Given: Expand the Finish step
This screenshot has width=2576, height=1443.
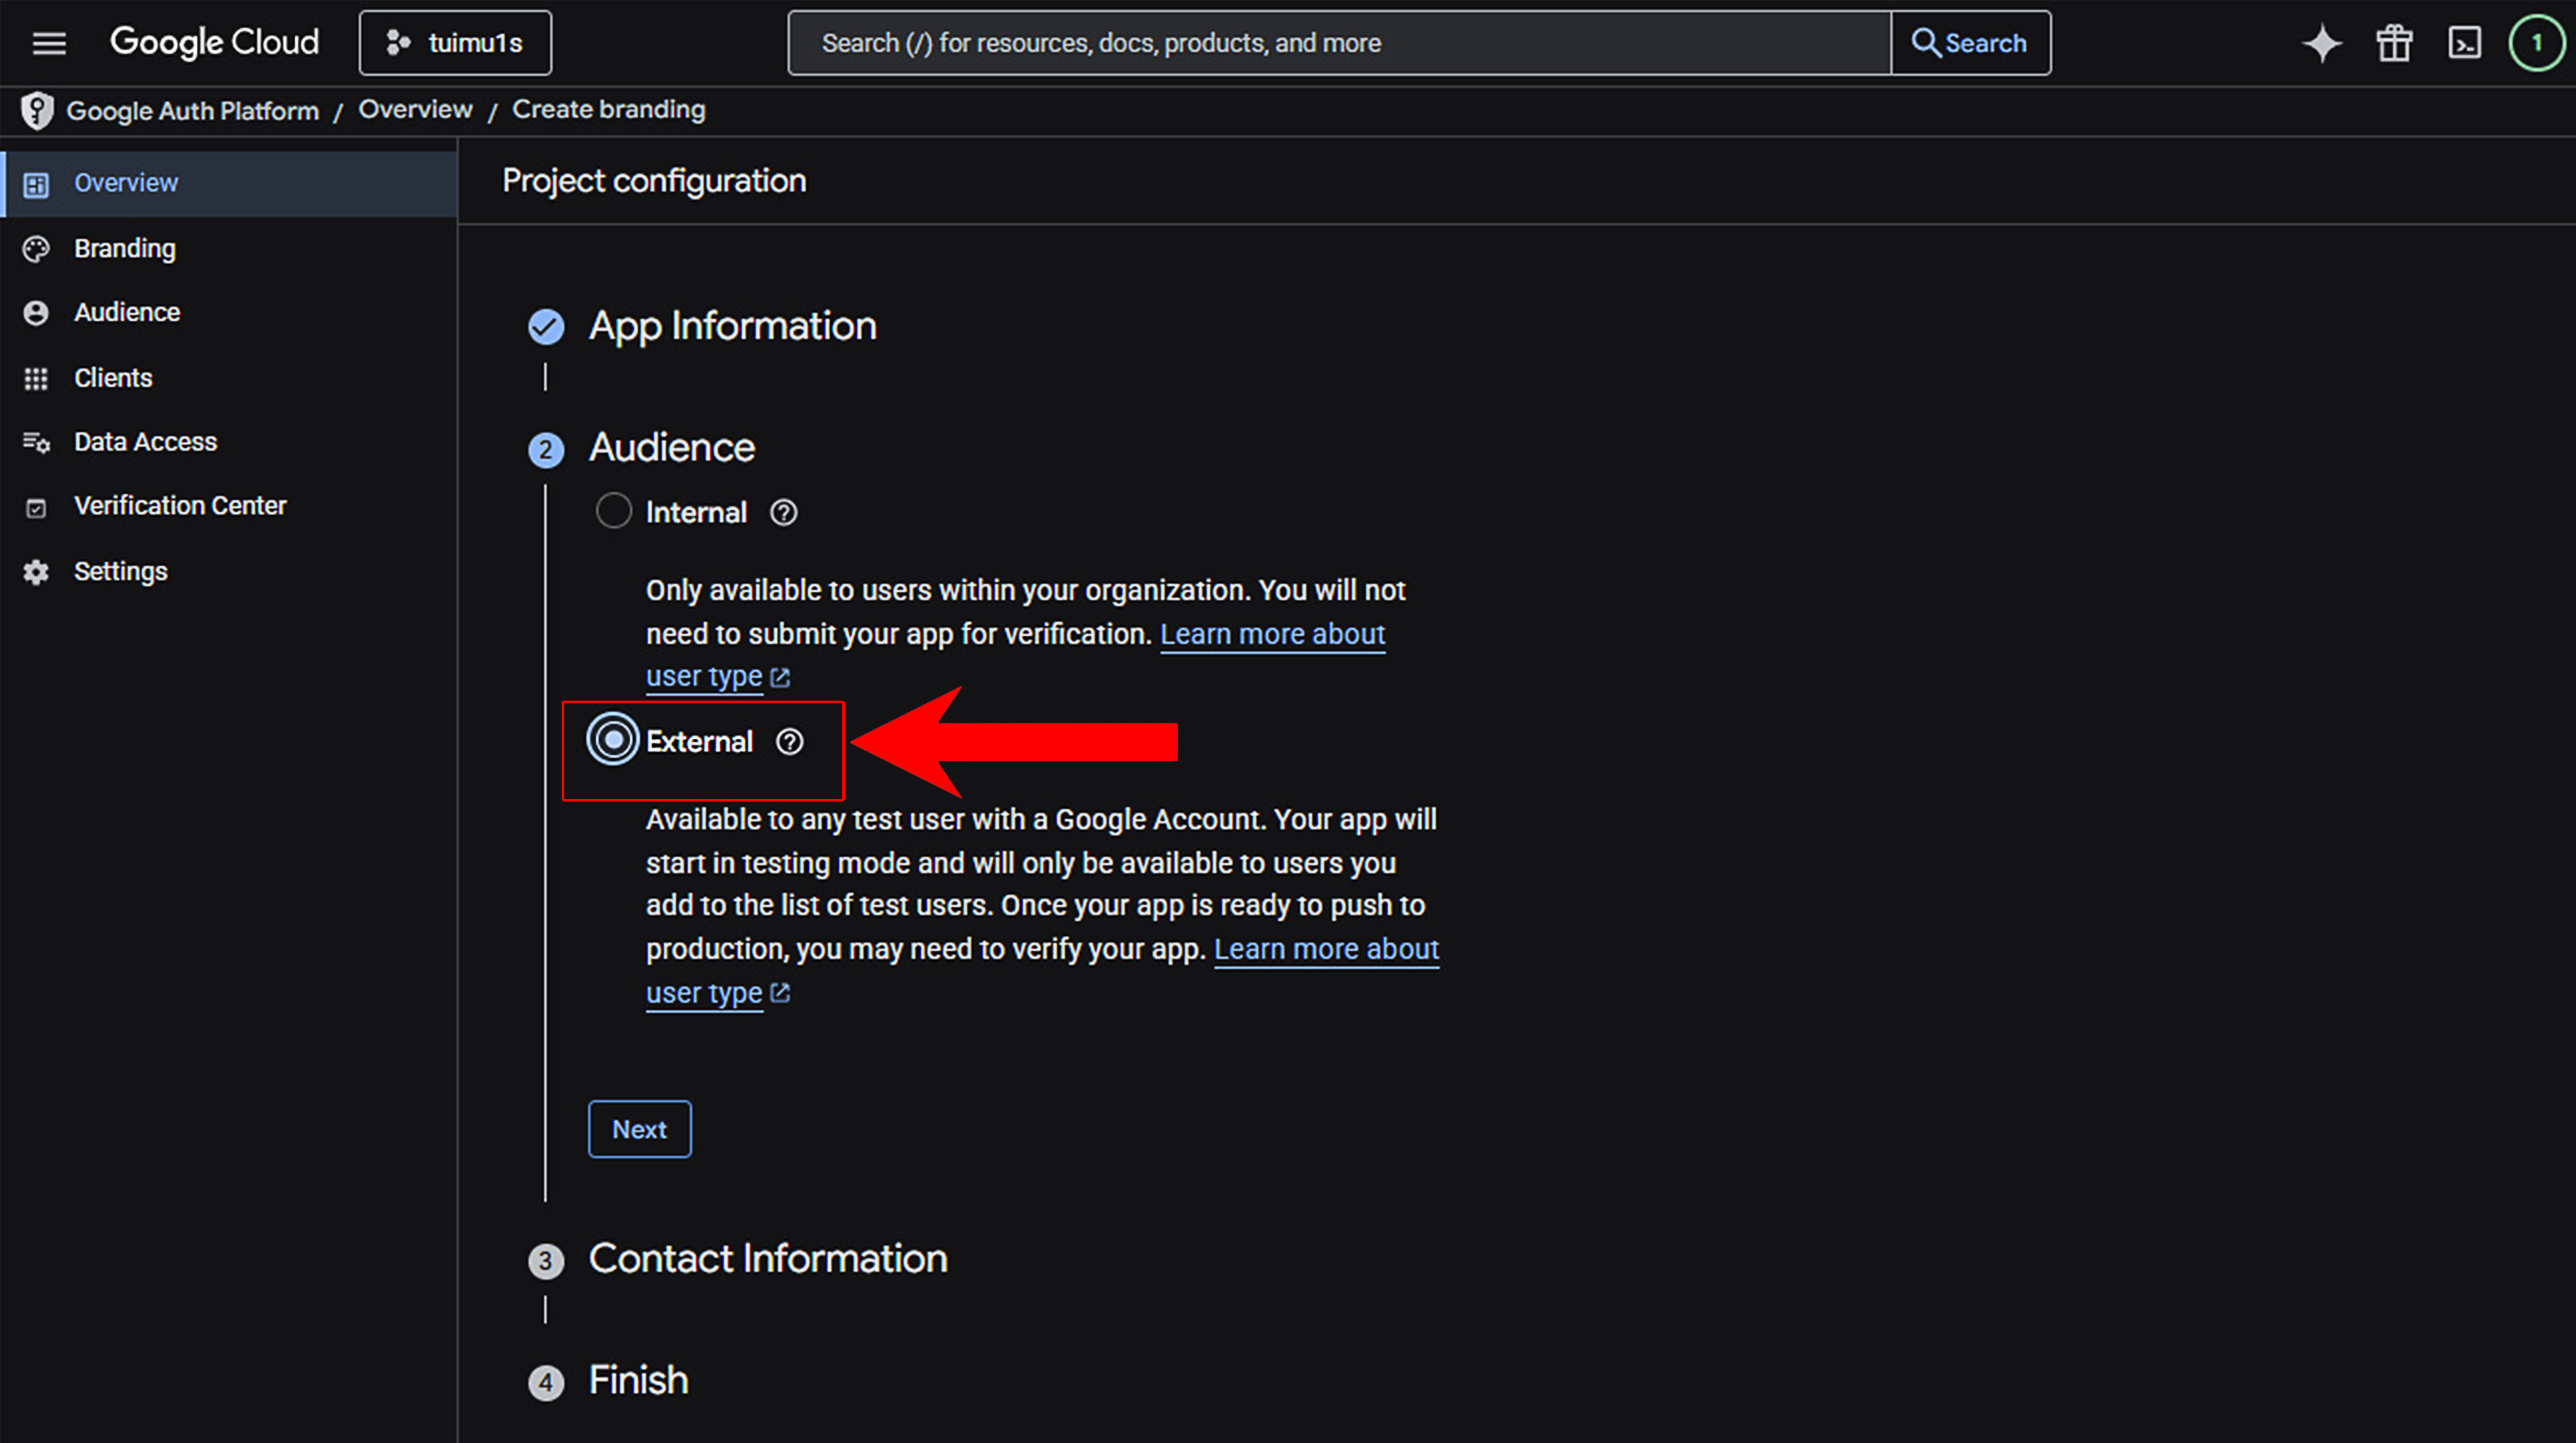Looking at the screenshot, I should (638, 1380).
